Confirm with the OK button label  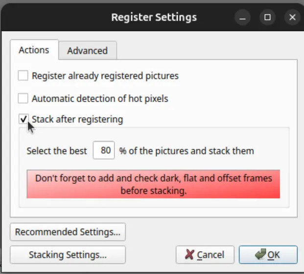(274, 255)
